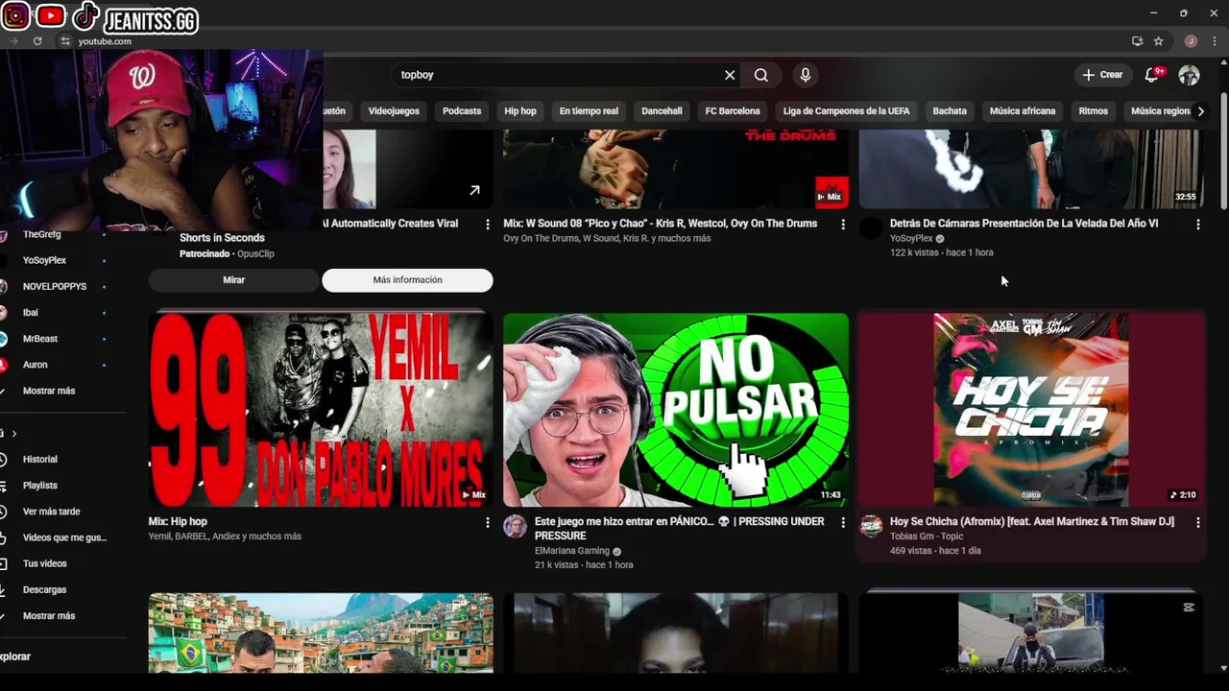Click the magnifier search button
The height and width of the screenshot is (691, 1229).
pos(761,75)
